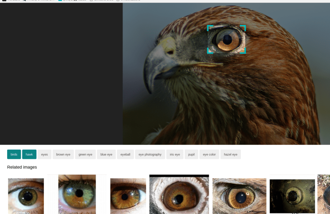Screen dimensions: 330x214
Task: Click the 'brown eye' tag chip
Action: tap(63, 154)
